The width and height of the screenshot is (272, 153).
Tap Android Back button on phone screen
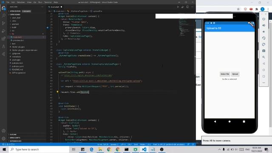[215, 122]
